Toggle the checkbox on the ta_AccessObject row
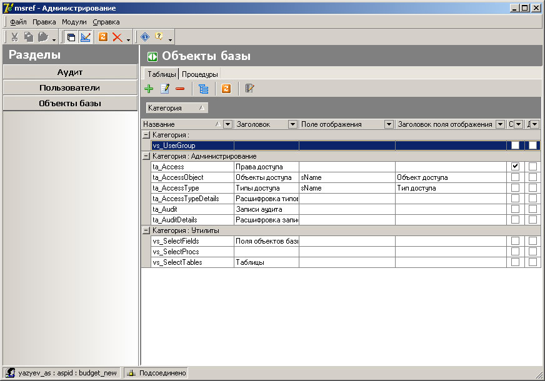The height and width of the screenshot is (381, 545). coord(514,177)
